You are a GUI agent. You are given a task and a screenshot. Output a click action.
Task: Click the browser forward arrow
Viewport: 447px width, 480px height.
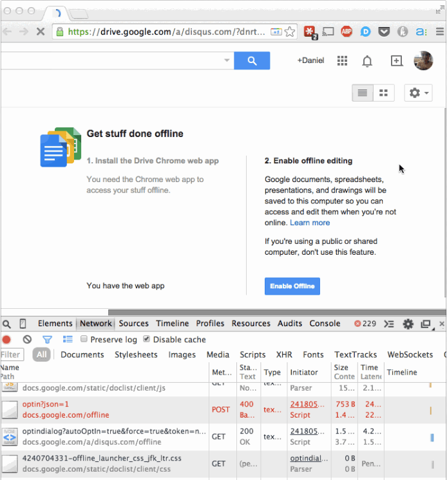[24, 32]
